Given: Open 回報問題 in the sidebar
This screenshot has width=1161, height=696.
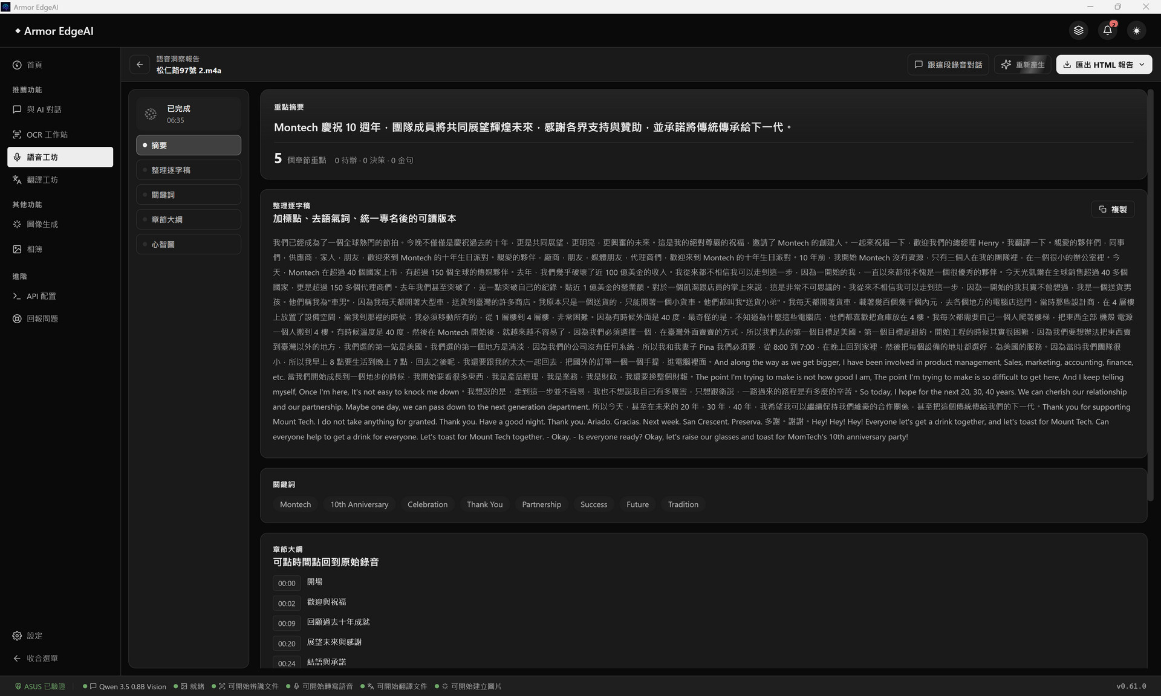Looking at the screenshot, I should coord(60,319).
